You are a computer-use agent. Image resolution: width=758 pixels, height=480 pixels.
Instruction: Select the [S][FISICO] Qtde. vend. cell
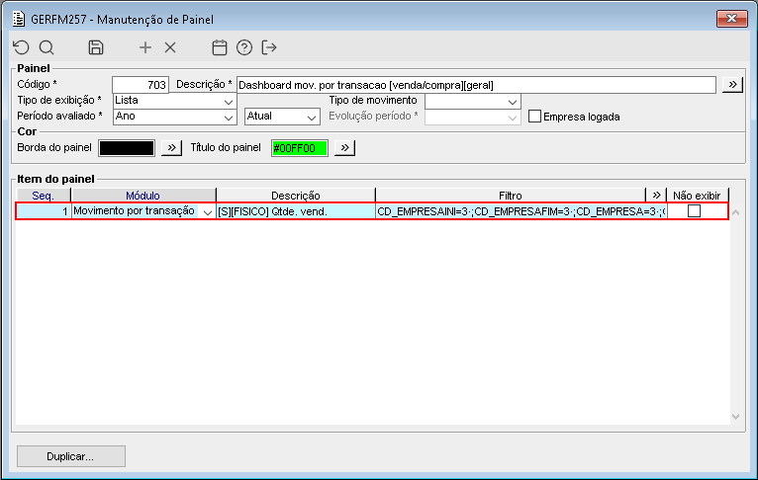[x=295, y=211]
